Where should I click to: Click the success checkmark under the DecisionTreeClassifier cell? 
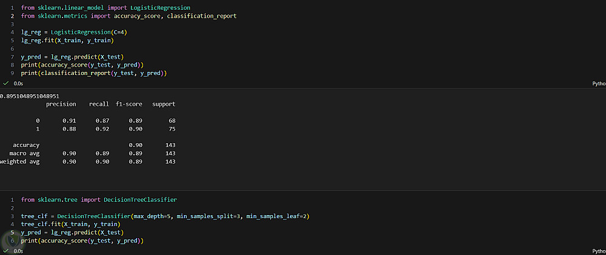tap(5, 251)
